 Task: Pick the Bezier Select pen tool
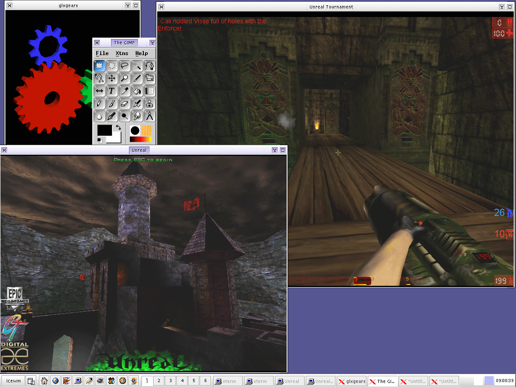pos(150,66)
